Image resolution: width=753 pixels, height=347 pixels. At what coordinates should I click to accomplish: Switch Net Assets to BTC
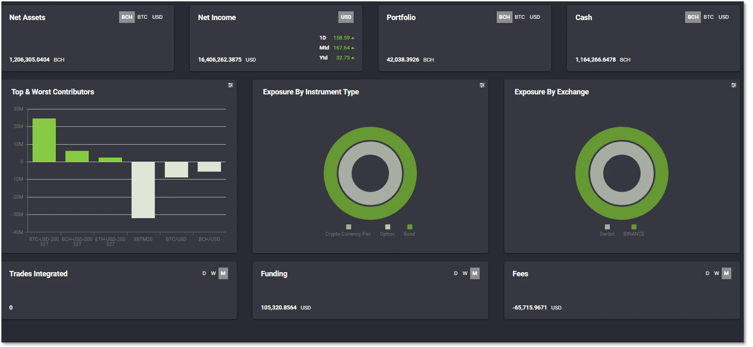(143, 17)
